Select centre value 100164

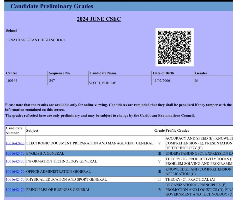tap(11, 81)
